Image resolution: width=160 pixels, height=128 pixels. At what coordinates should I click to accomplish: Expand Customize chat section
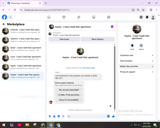click(x=137, y=55)
